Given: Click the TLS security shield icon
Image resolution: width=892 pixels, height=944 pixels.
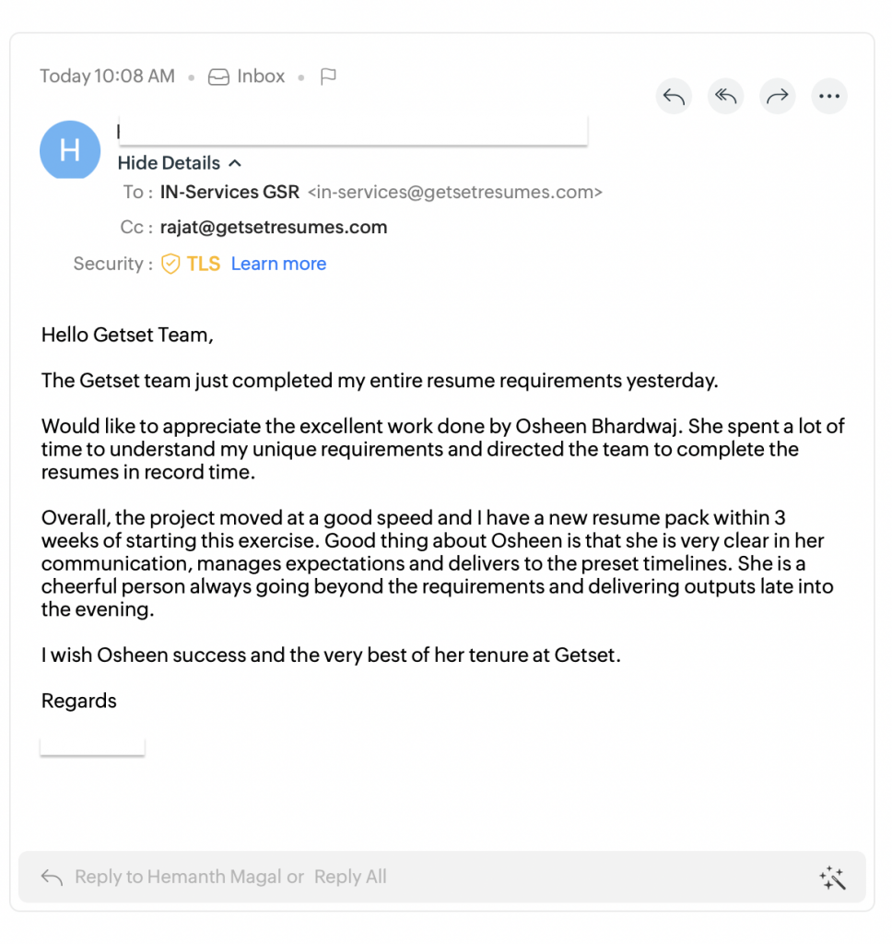Looking at the screenshot, I should click(x=170, y=264).
